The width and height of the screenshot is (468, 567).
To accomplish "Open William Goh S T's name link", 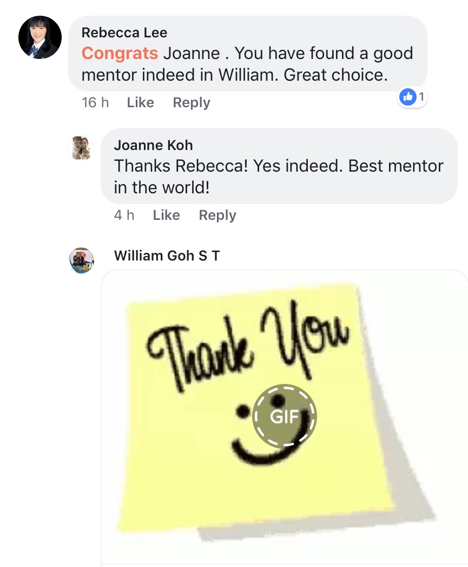I will coord(167,256).
